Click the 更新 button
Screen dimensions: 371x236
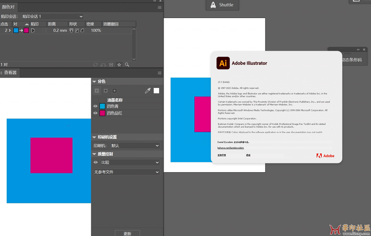[127, 233]
